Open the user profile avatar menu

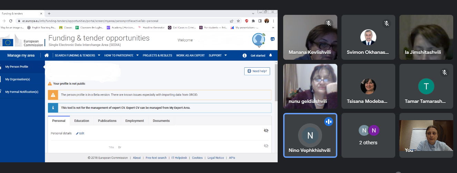click(258, 39)
